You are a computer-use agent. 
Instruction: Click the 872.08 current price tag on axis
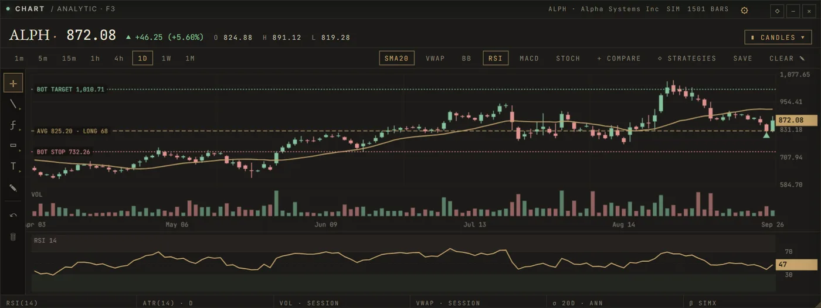796,120
